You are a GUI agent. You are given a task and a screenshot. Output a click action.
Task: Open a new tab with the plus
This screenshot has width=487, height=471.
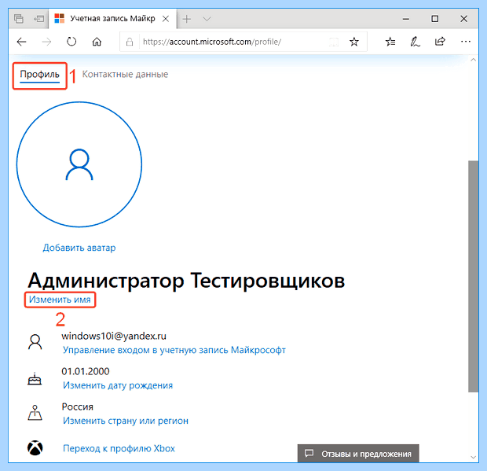click(187, 19)
